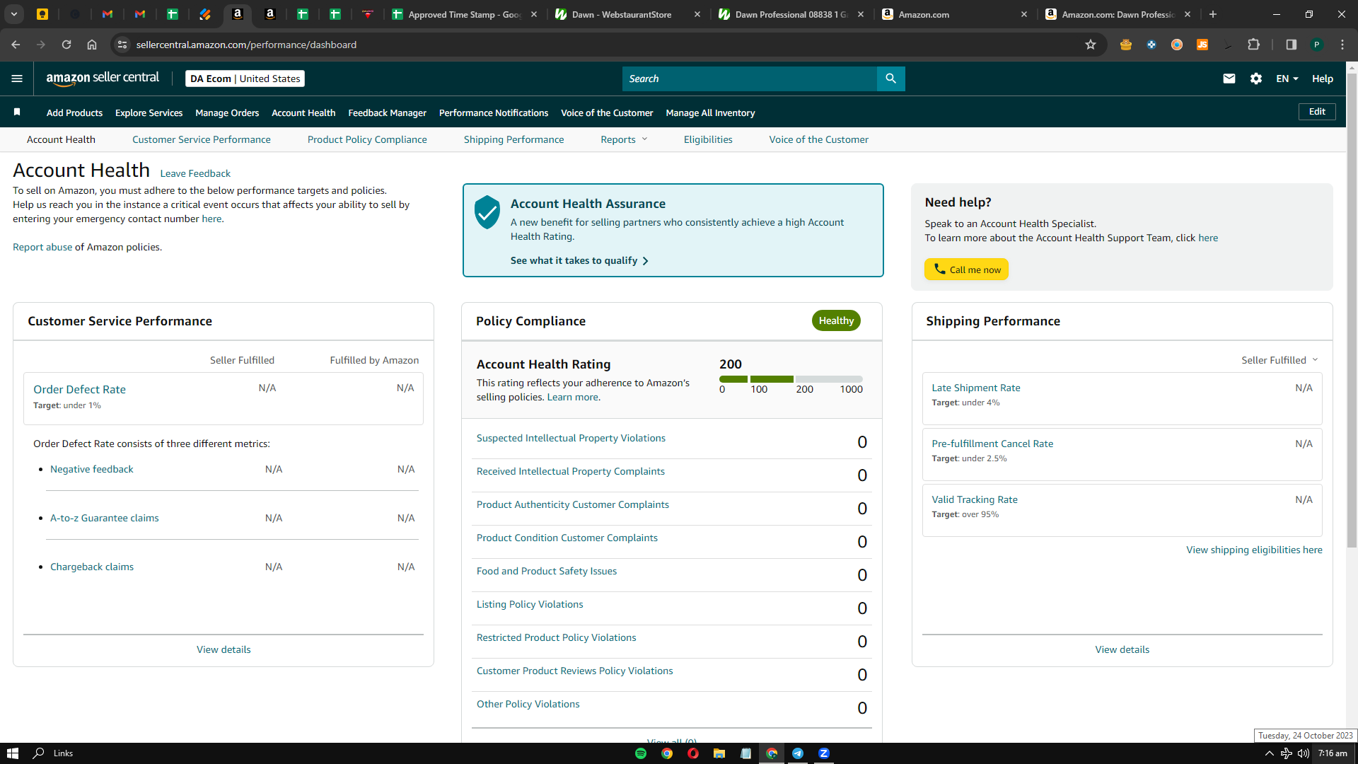Open File Explorer from the taskbar
Image resolution: width=1358 pixels, height=764 pixels.
[x=719, y=753]
